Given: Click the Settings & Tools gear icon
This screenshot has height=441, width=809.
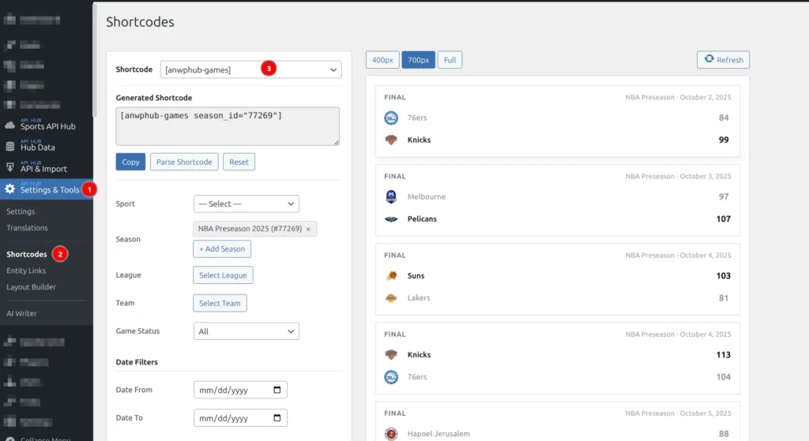Looking at the screenshot, I should (x=9, y=189).
